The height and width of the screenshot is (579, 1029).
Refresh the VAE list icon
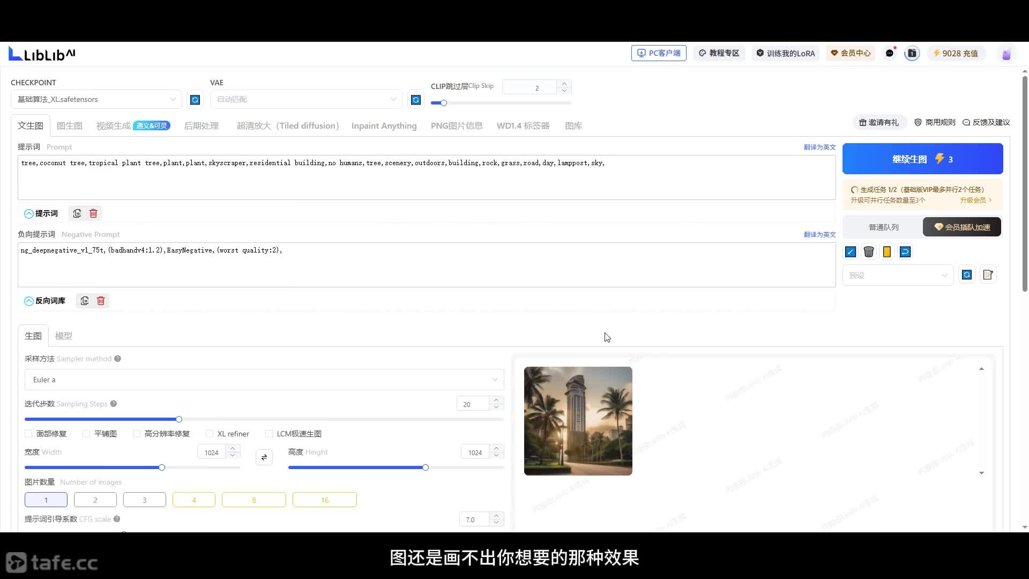click(415, 100)
